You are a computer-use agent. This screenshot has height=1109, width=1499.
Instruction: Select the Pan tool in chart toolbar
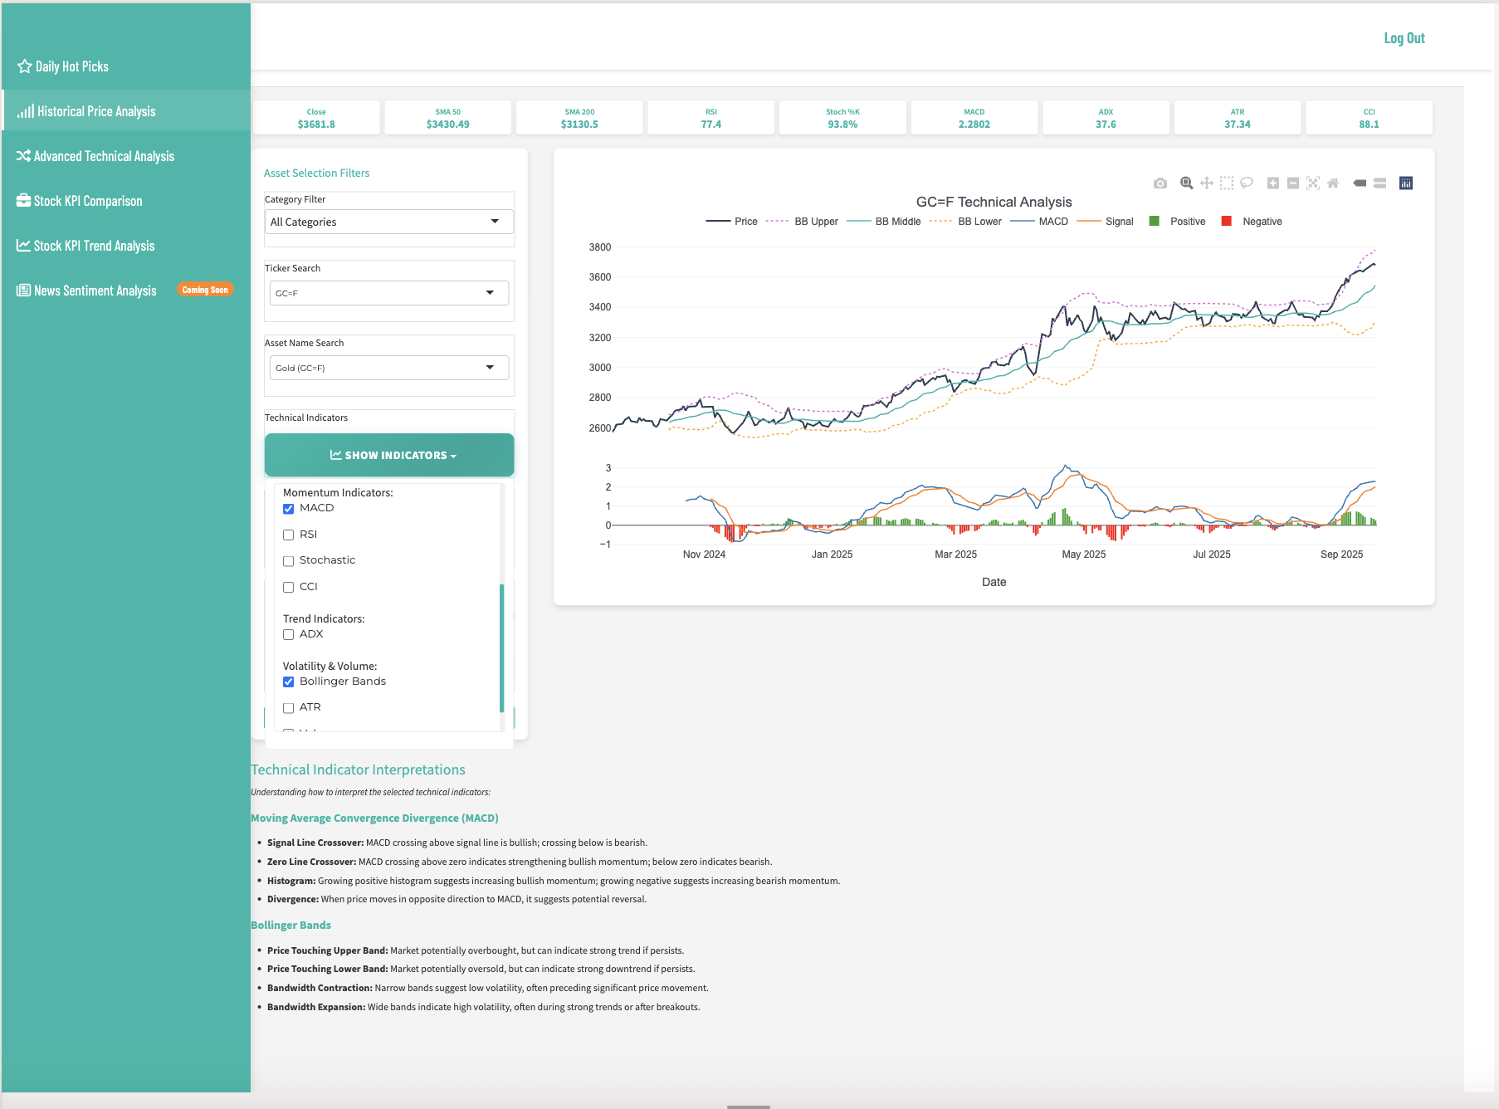coord(1207,183)
